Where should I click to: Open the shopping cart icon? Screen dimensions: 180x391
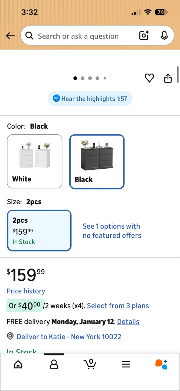(x=90, y=364)
